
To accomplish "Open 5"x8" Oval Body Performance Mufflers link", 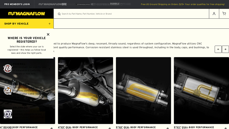I will [136, 128].
